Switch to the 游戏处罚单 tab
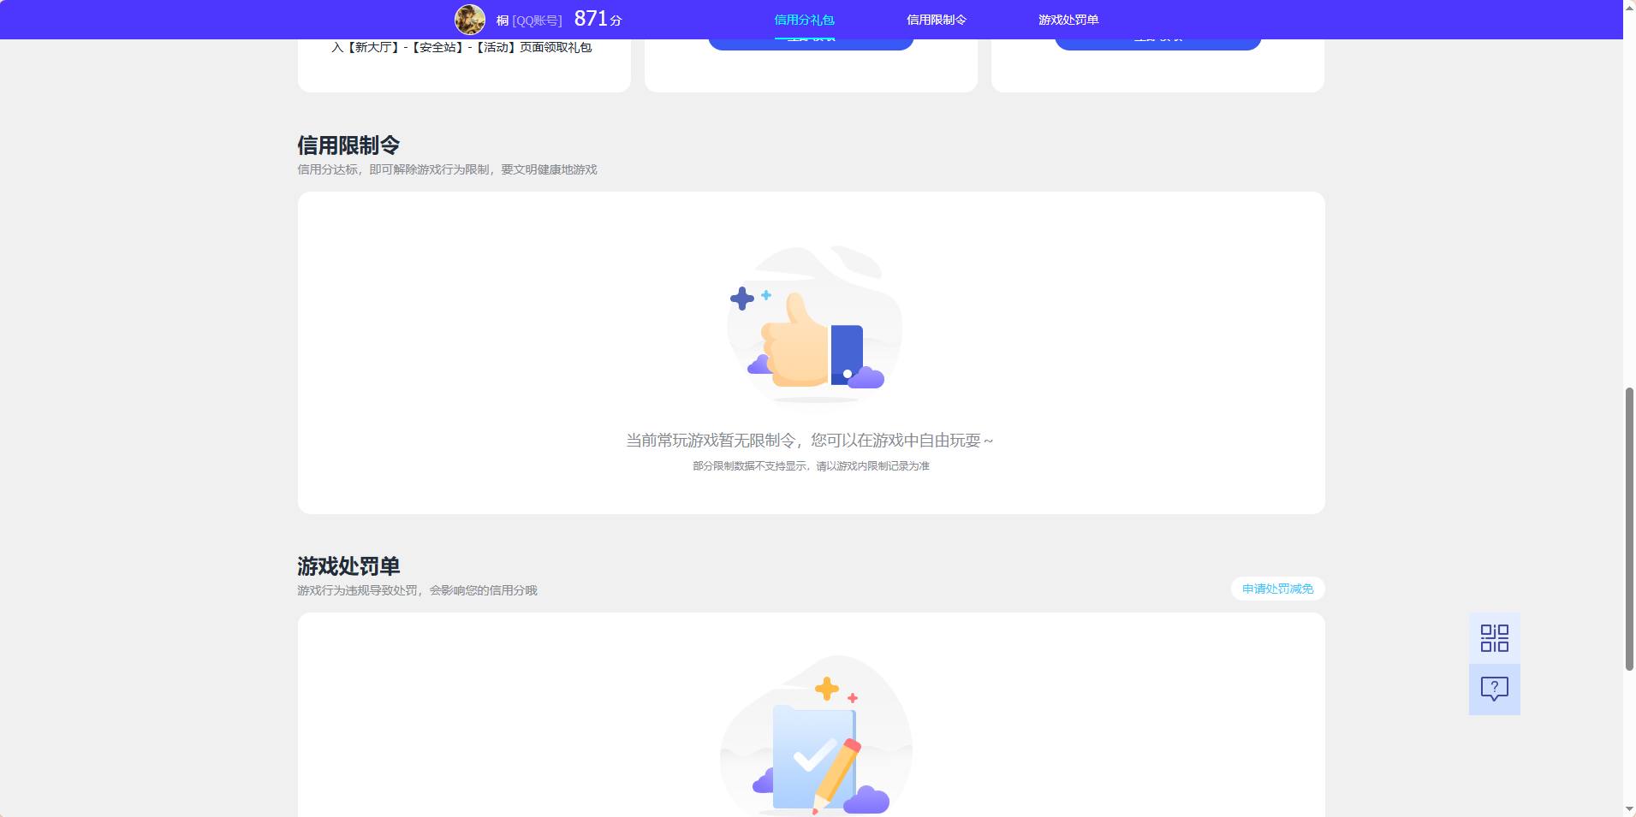Image resolution: width=1636 pixels, height=817 pixels. [x=1068, y=20]
